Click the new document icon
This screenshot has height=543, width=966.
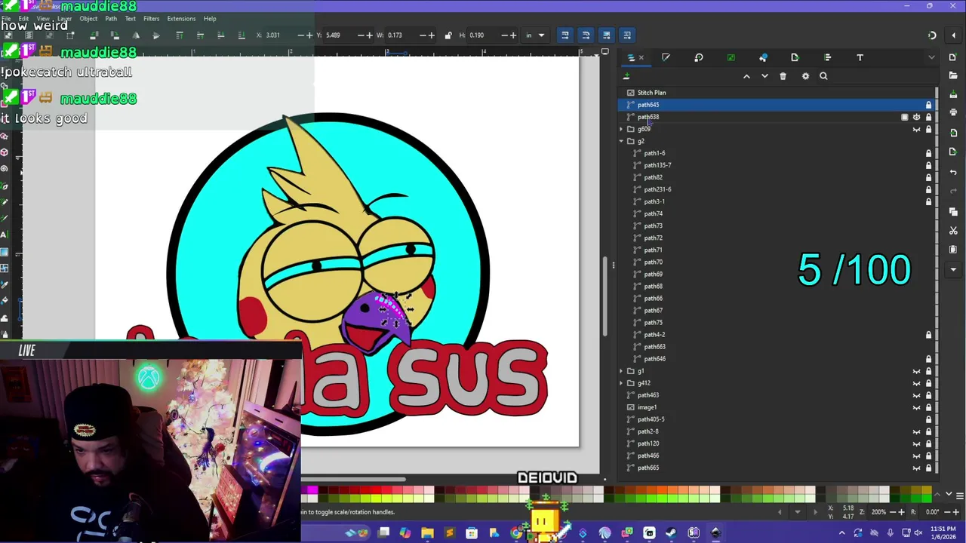[x=953, y=57]
